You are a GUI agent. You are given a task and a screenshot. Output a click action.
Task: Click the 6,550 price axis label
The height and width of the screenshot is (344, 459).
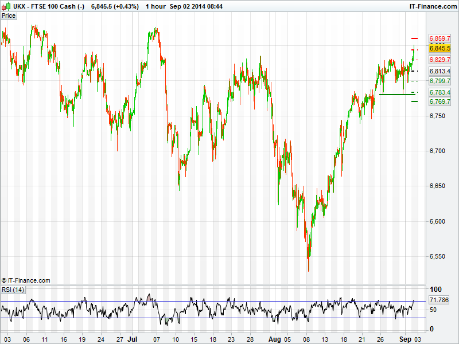point(437,256)
